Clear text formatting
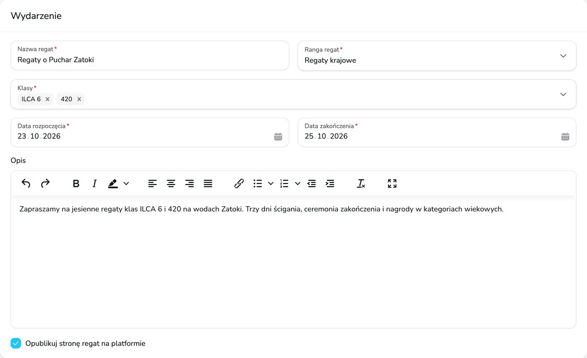 pyautogui.click(x=361, y=183)
